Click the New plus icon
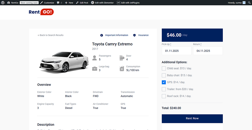The height and width of the screenshot is (130, 252). (x=66, y=3)
